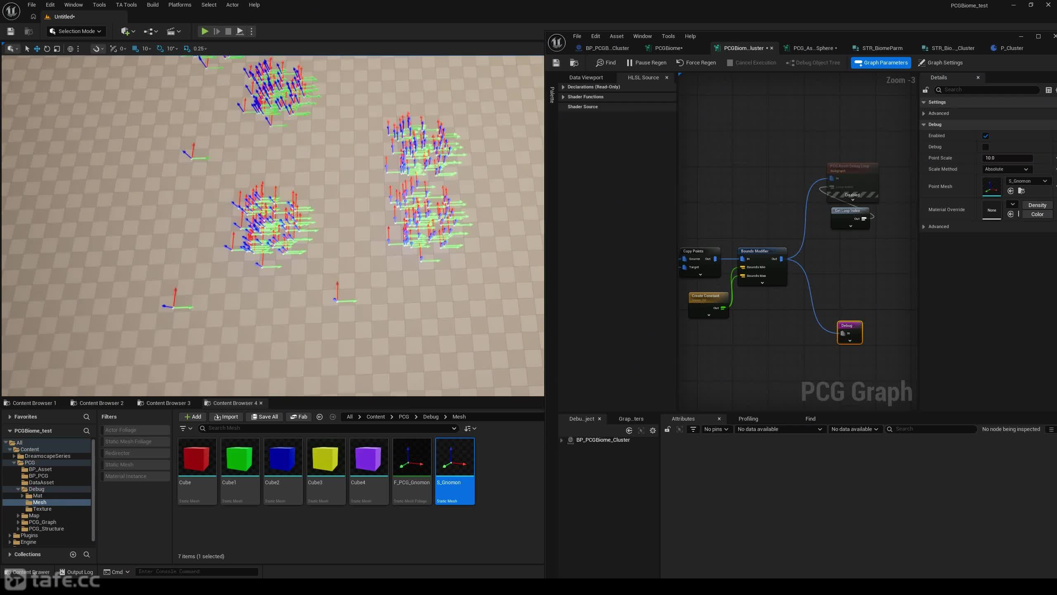Uncheck the Enabled checkbox in Debug
Image resolution: width=1057 pixels, height=595 pixels.
[x=986, y=136]
